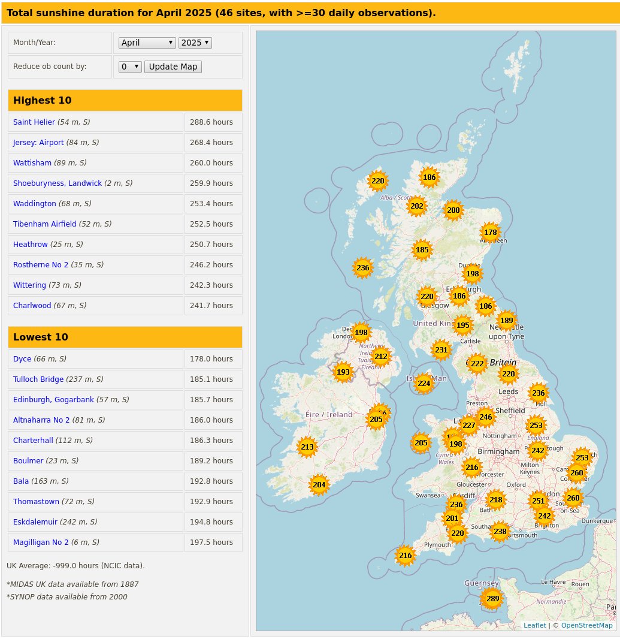Select the 178 sun marker near Aberdeen
The image size is (620, 639).
[491, 232]
